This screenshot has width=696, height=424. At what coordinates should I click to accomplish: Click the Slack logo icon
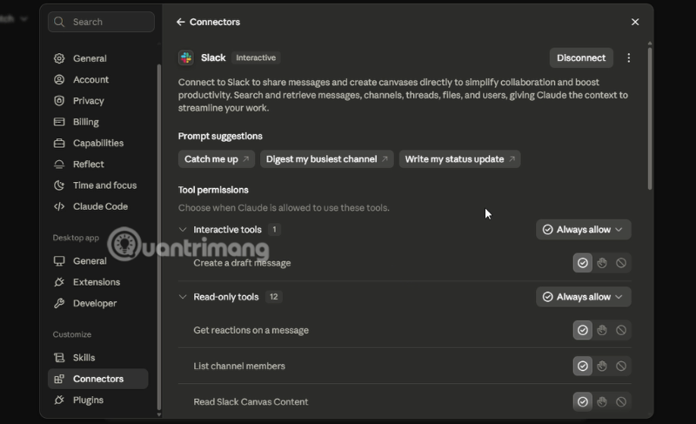coord(186,57)
